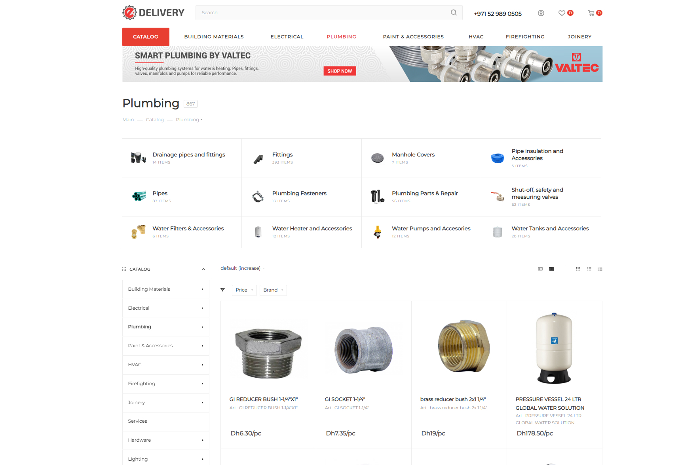Open the HVAC top menu item
The width and height of the screenshot is (699, 465).
coord(476,37)
